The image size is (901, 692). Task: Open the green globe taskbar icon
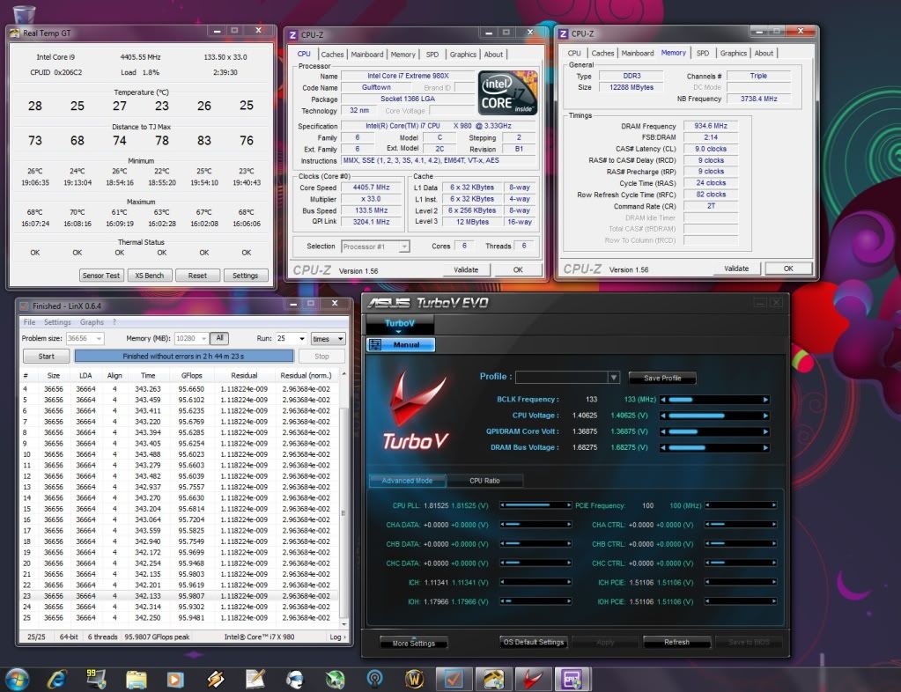[335, 680]
